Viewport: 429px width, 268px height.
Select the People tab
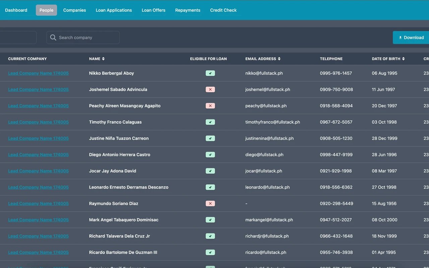click(x=46, y=10)
